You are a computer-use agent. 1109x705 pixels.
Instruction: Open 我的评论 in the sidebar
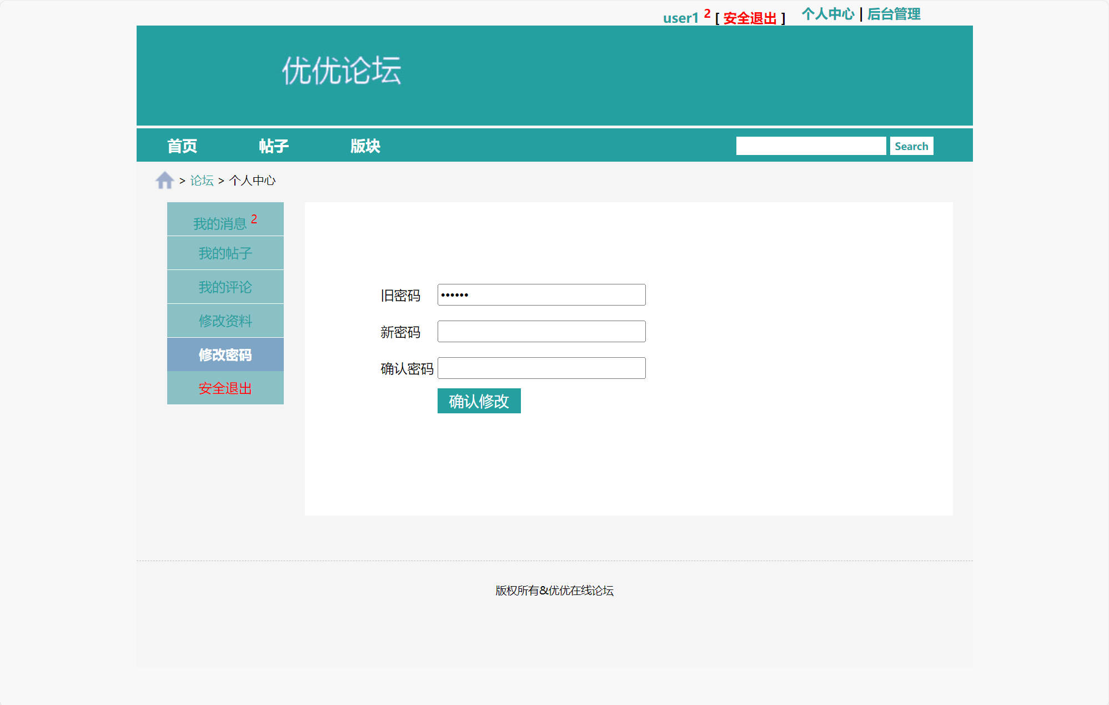point(225,287)
